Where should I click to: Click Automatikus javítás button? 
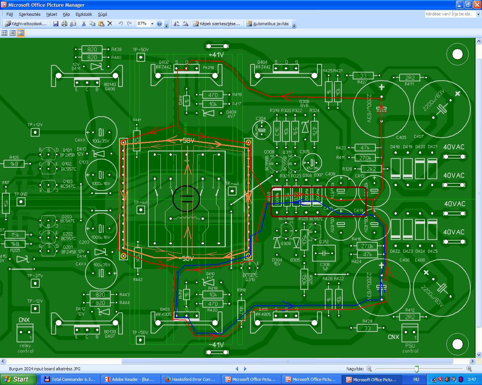click(x=268, y=24)
